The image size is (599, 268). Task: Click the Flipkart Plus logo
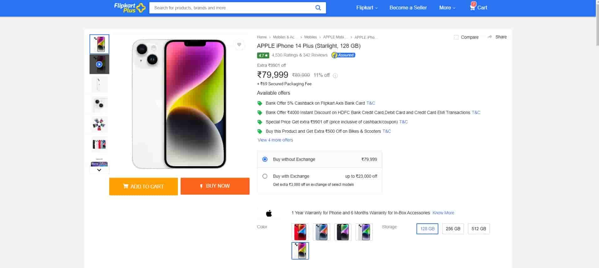[130, 8]
